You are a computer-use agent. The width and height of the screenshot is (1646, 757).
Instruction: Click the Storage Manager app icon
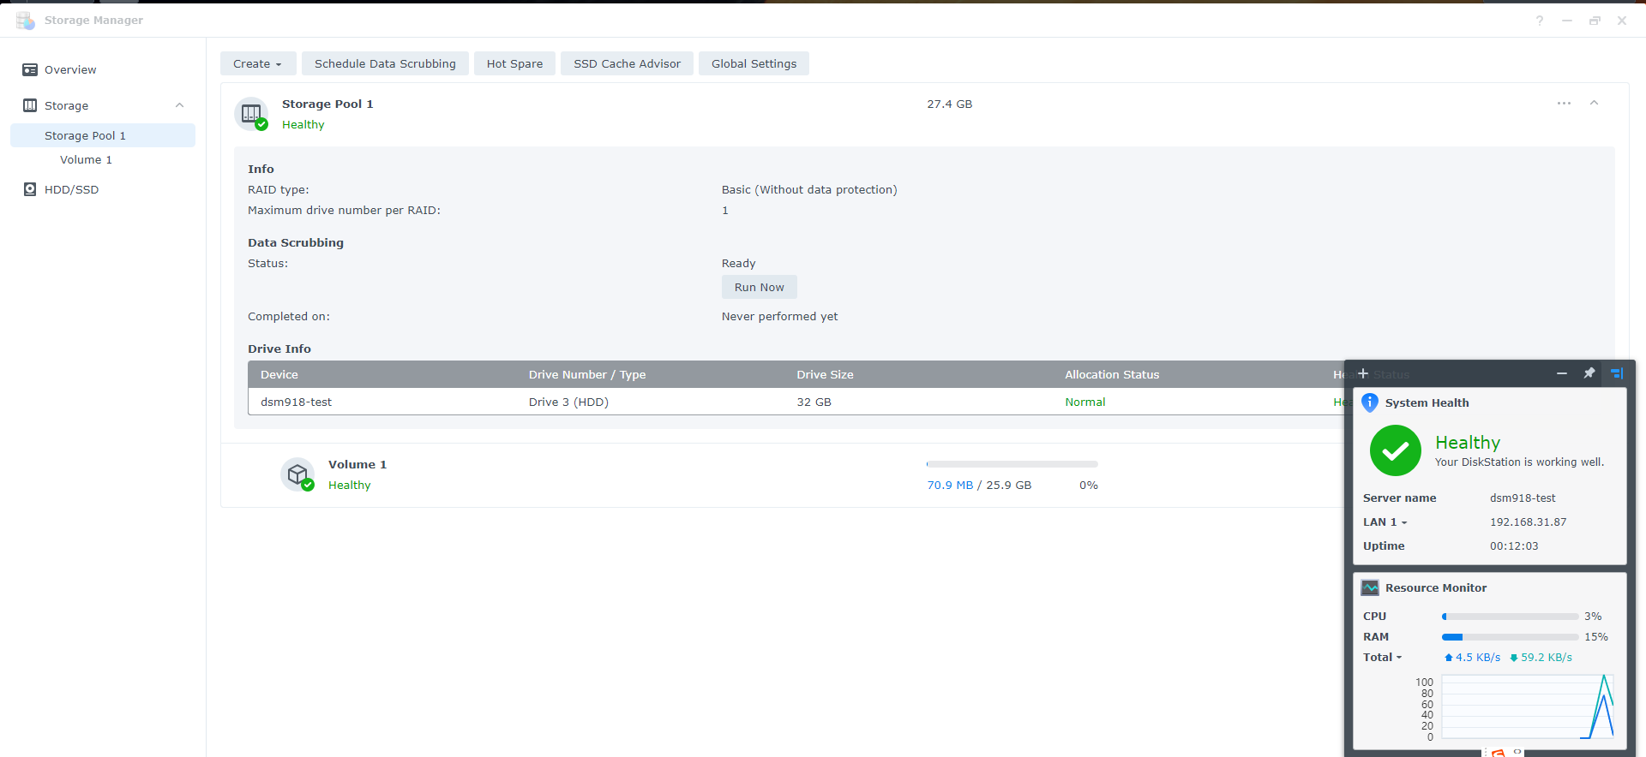[x=26, y=20]
